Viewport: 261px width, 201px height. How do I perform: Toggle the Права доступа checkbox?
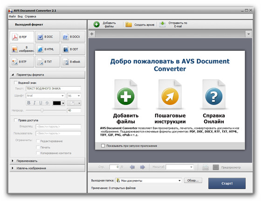(x=16, y=120)
